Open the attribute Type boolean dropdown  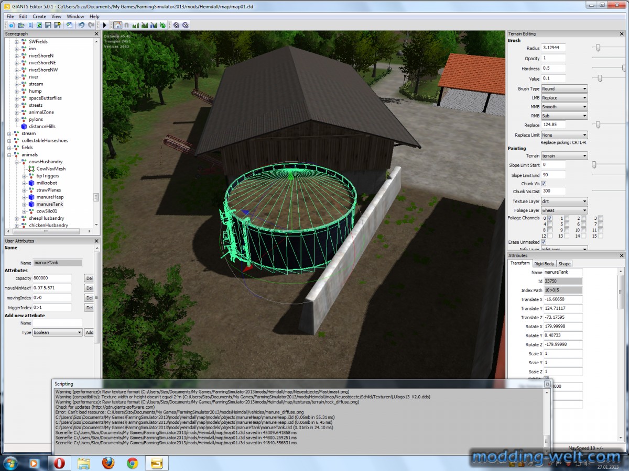click(x=58, y=332)
